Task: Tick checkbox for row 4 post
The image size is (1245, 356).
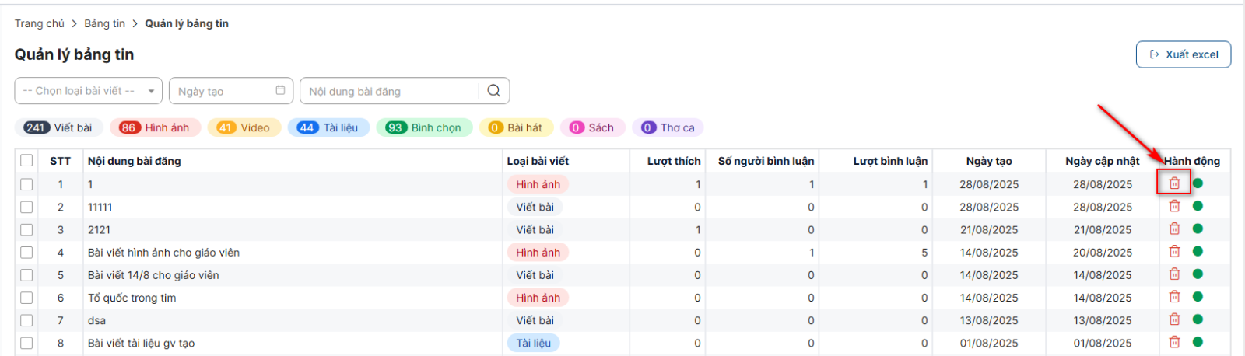Action: click(x=26, y=252)
